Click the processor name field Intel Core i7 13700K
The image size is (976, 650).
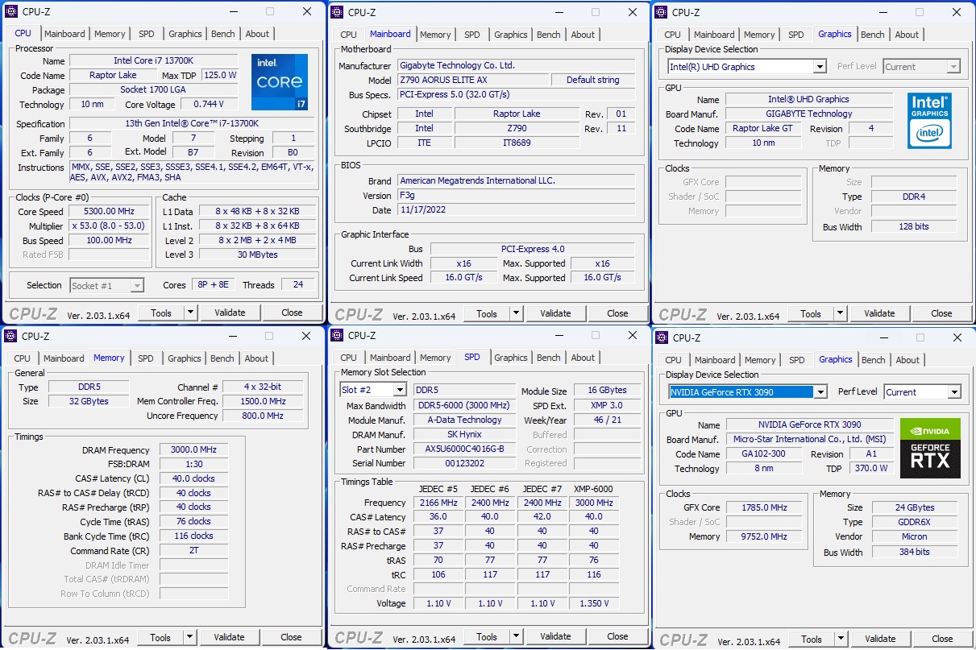click(x=154, y=60)
